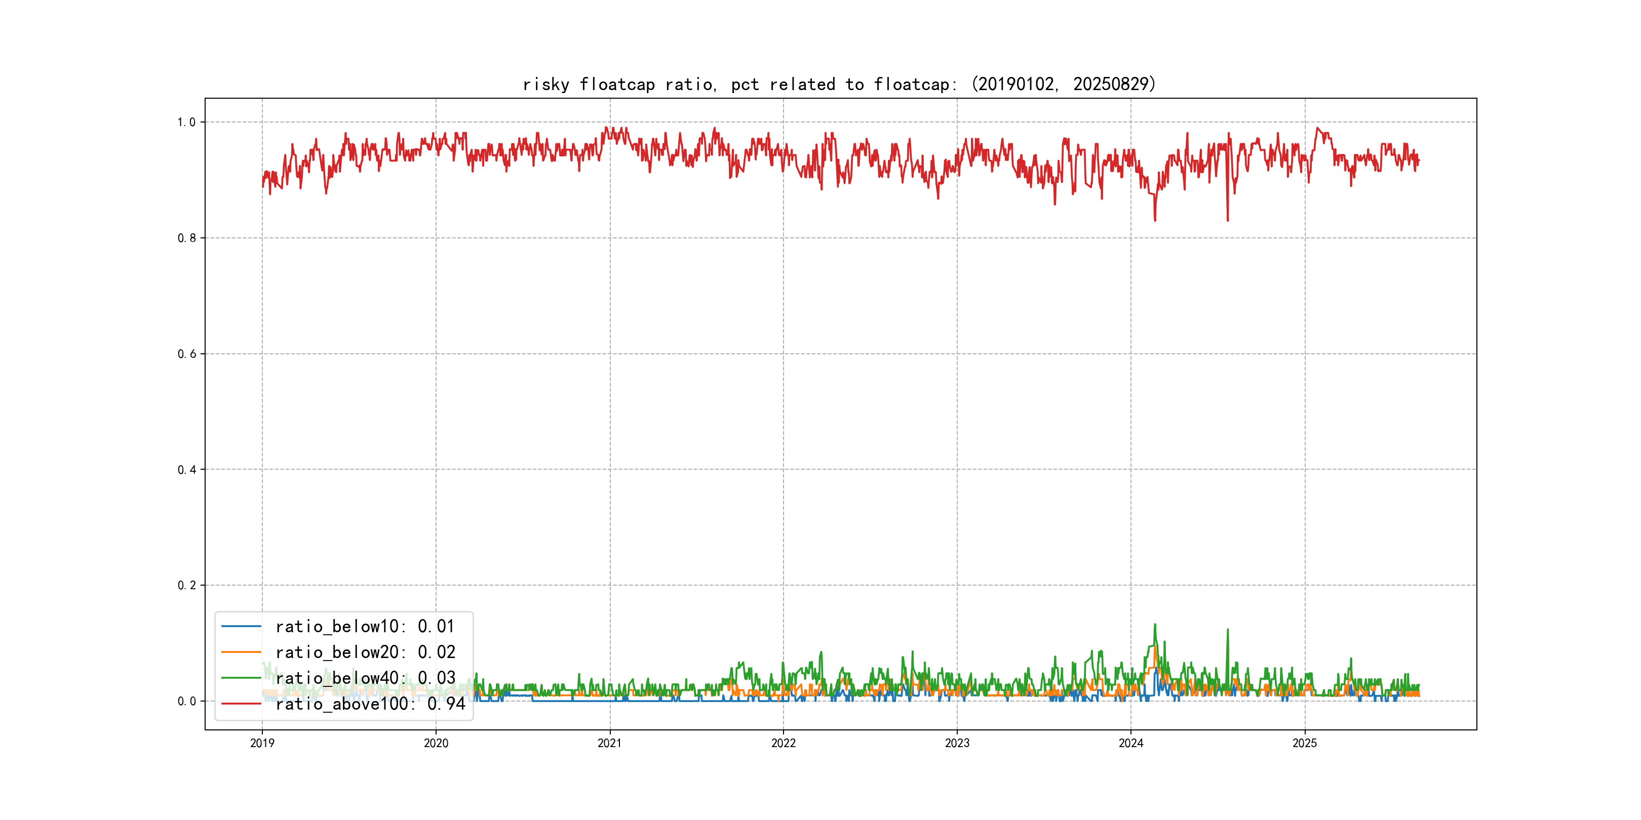The height and width of the screenshot is (820, 1641).
Task: Click the 2024 x-axis tick label
Action: pos(1131,743)
